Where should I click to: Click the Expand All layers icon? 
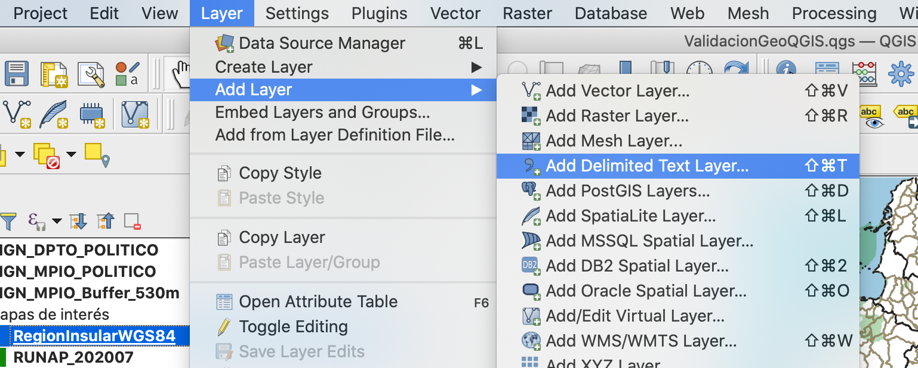(x=78, y=222)
